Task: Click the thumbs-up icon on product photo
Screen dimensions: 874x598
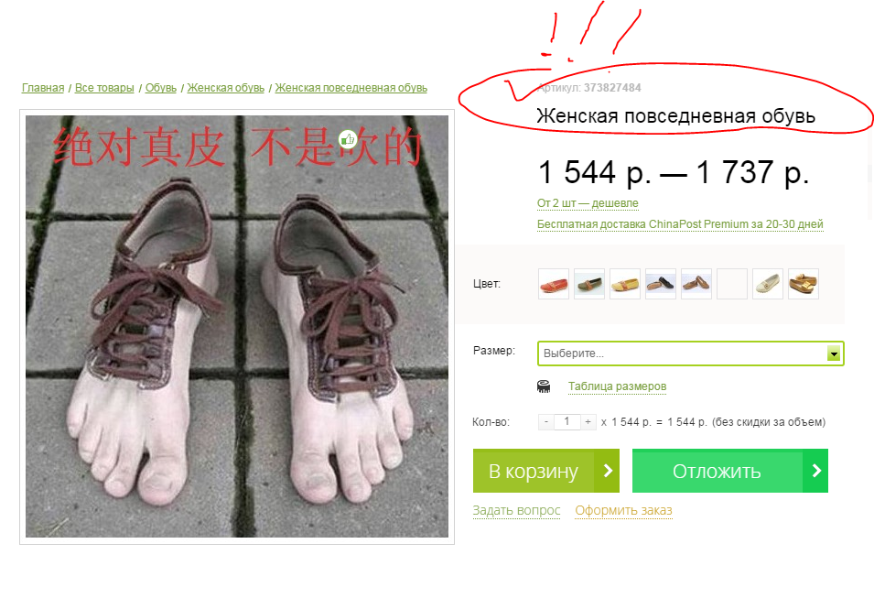Action: 348,139
